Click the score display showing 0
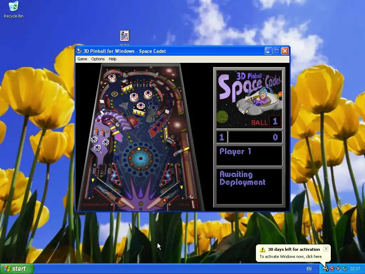This screenshot has width=365, height=274. (255, 137)
